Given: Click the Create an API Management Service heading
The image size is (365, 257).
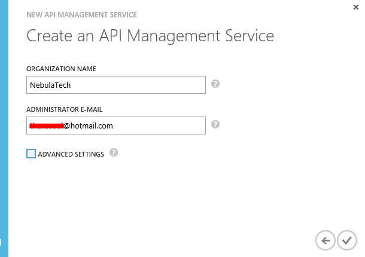Looking at the screenshot, I should (x=150, y=36).
